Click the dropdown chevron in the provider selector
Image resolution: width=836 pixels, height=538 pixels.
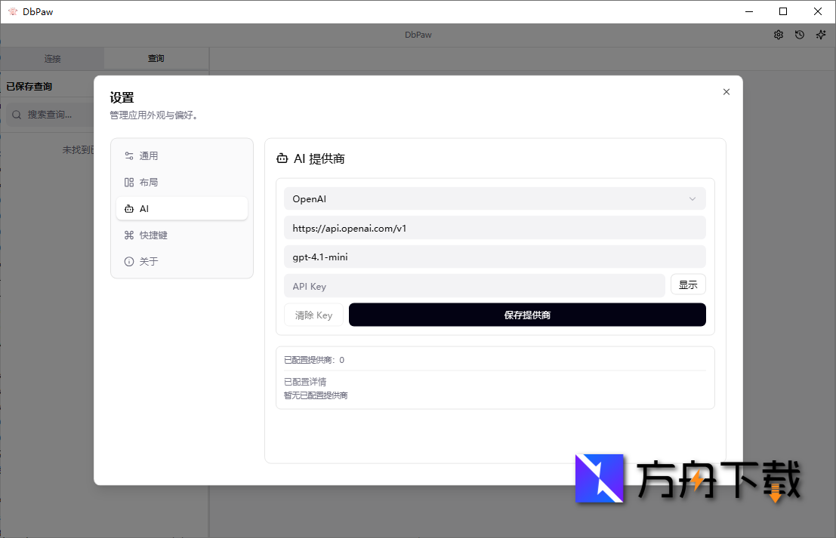pos(693,199)
